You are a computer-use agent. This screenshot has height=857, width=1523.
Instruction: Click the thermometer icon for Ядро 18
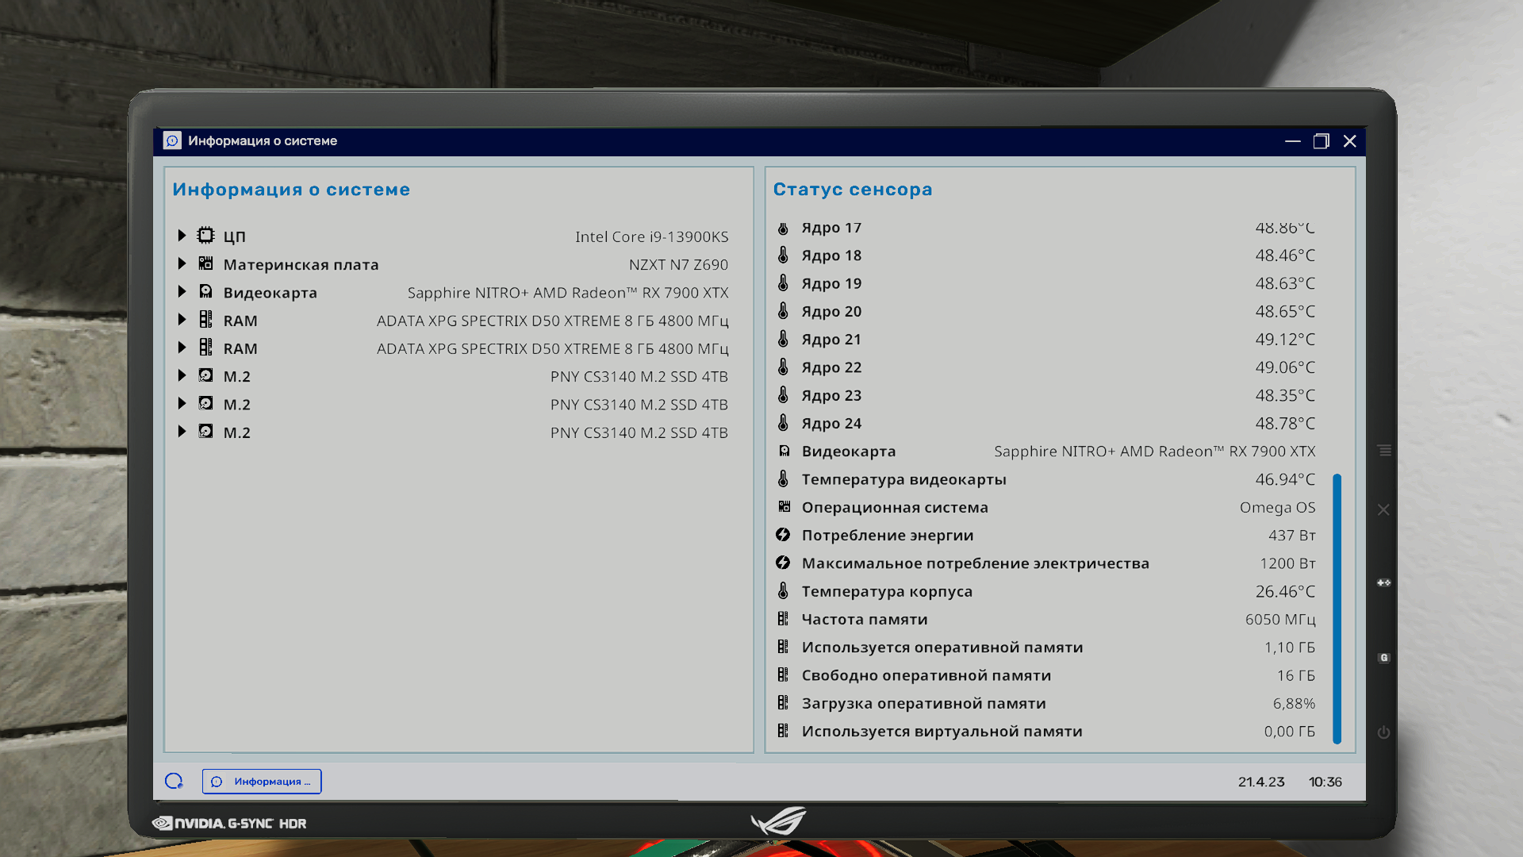[x=783, y=255]
